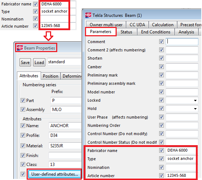Image resolution: width=202 pixels, height=180 pixels.
Task: Toggle the Profile checkbox in Beam Properties
Action: [23, 135]
